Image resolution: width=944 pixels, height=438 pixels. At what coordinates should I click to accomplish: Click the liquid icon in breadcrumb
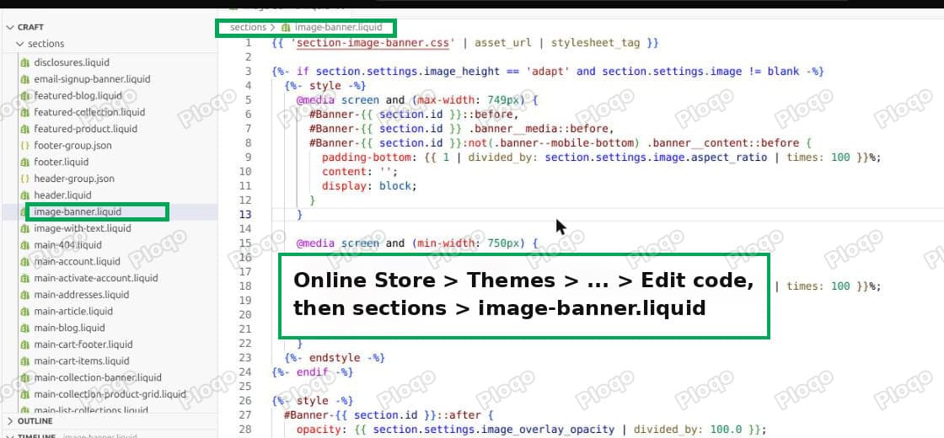point(286,28)
